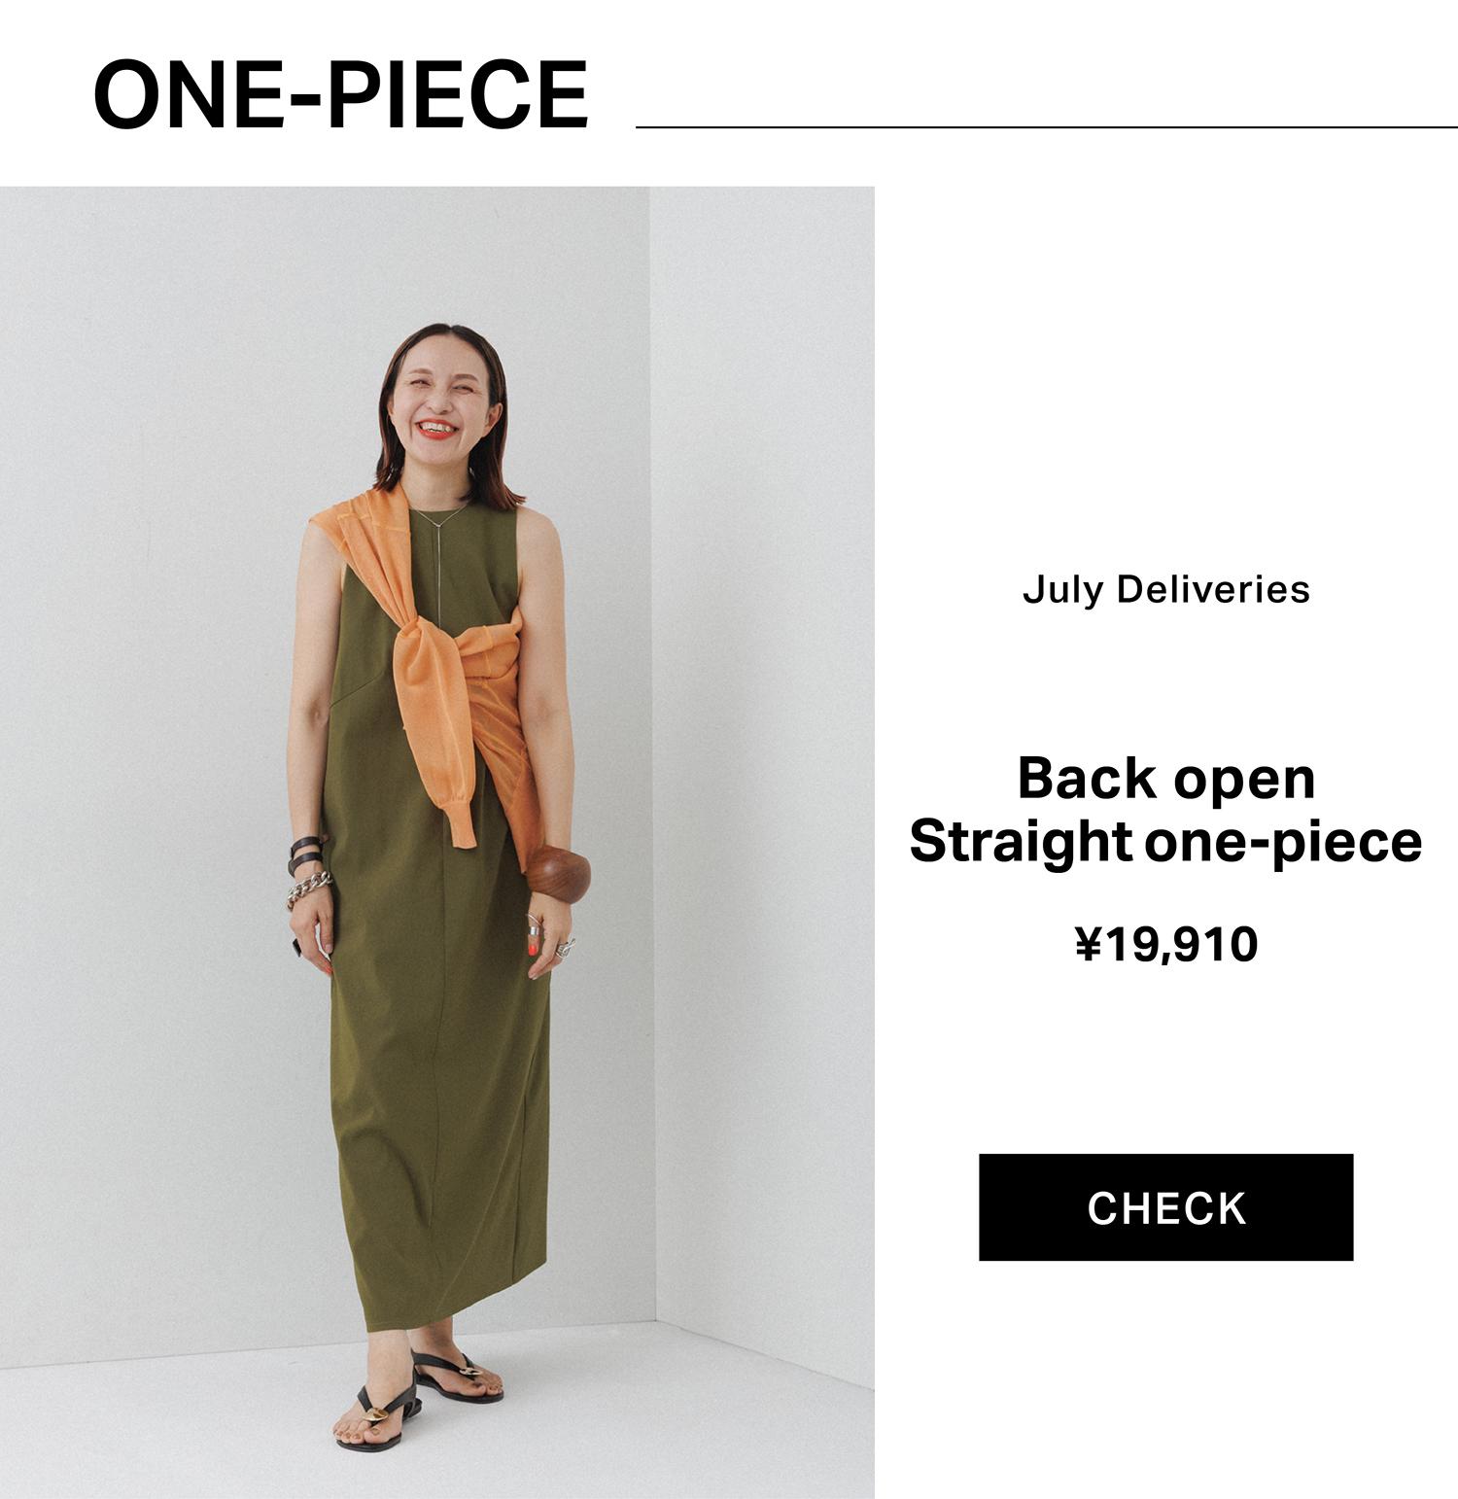The image size is (1458, 1499).
Task: Select the ¥19,910 price text
Action: pyautogui.click(x=1165, y=944)
